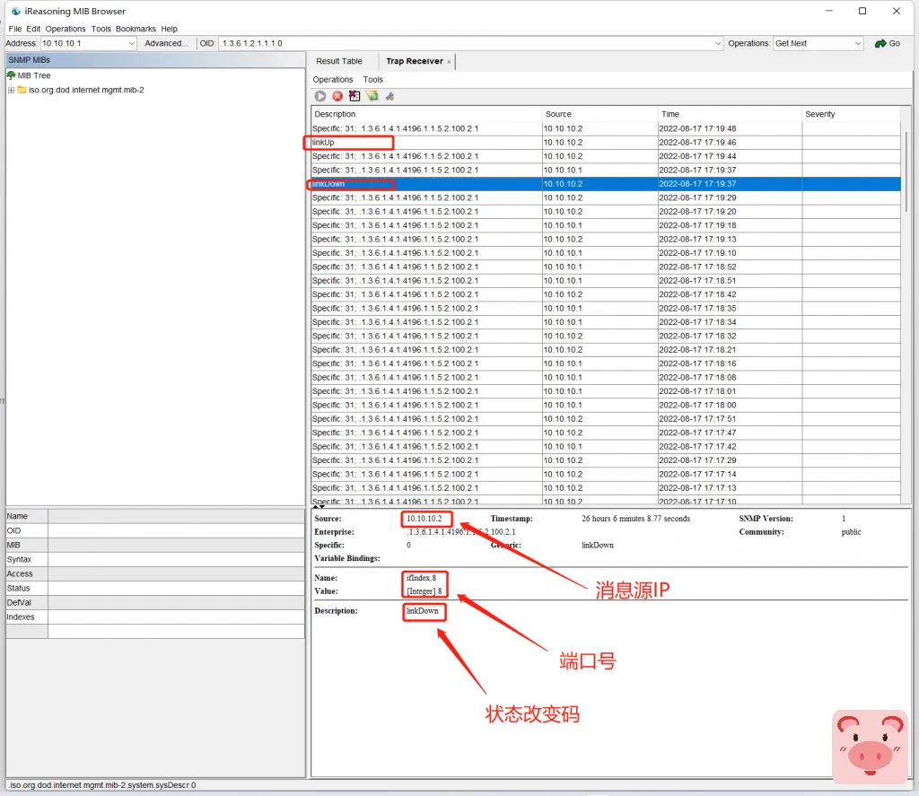Select the Trap Receiver tab
Screen dimensions: 919x796
(x=415, y=61)
